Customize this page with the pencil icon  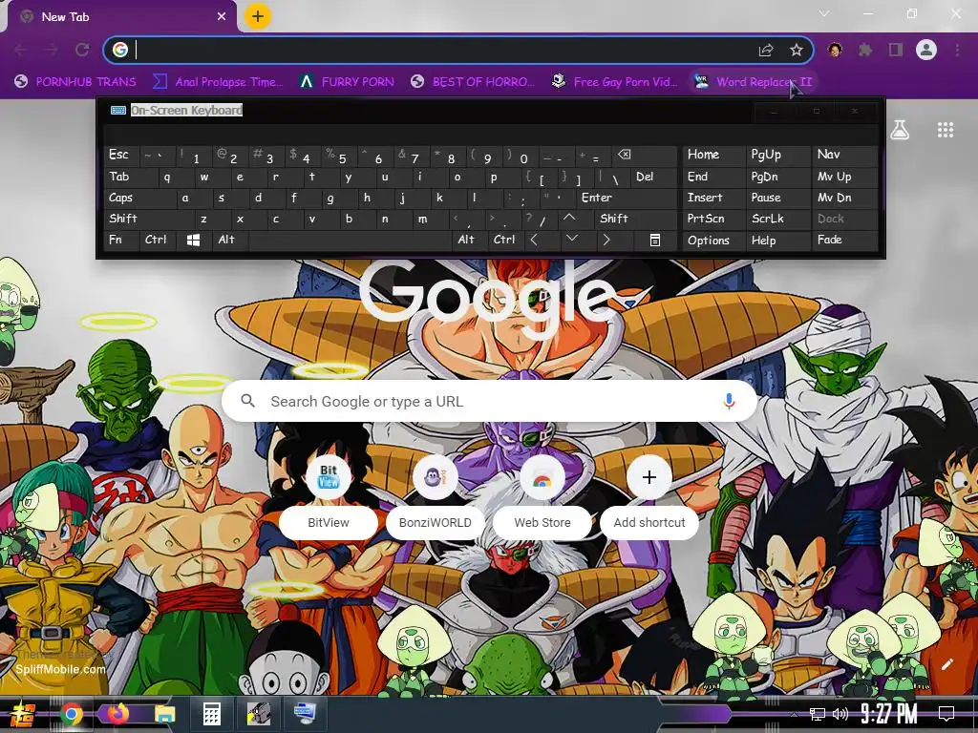(x=946, y=664)
